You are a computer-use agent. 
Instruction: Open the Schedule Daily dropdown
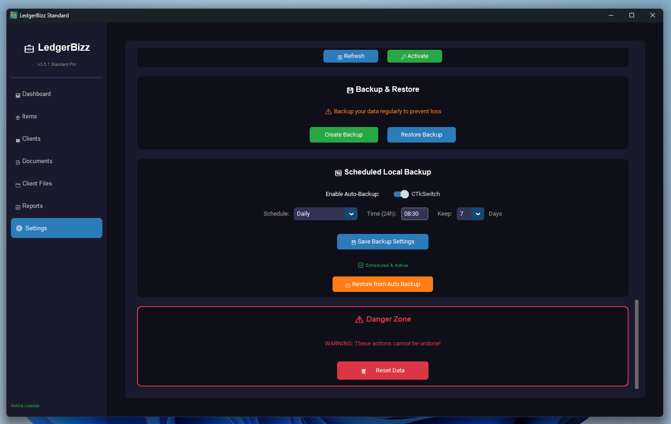[326, 214]
